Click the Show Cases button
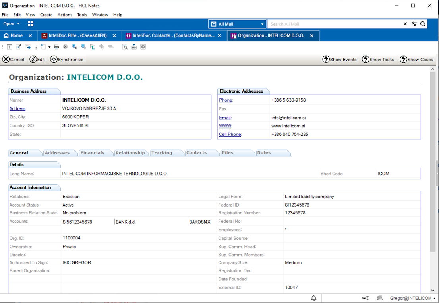Screen dimensions: 439x303 pyautogui.click(x=416, y=59)
